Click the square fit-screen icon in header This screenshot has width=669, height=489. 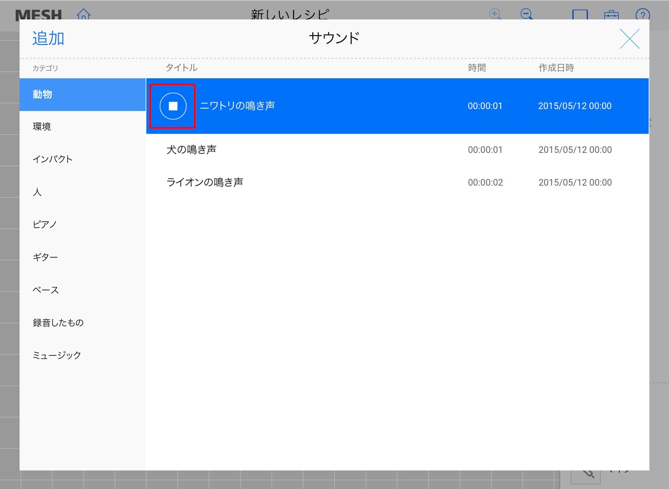pos(580,15)
